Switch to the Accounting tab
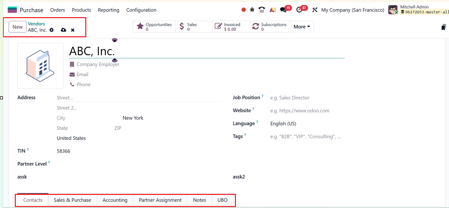The width and height of the screenshot is (449, 208). coord(115,200)
